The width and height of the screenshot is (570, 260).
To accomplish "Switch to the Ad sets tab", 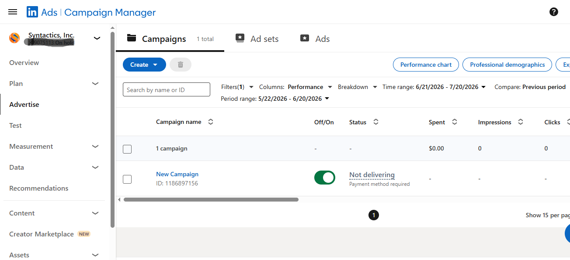I will click(257, 39).
